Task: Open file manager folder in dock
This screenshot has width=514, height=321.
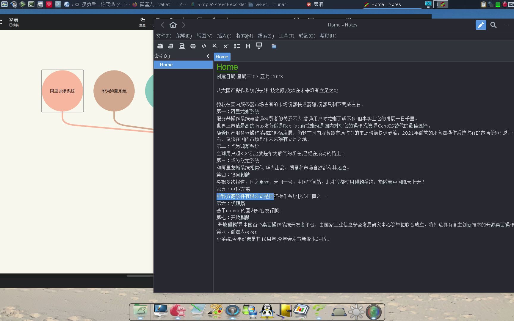Action: point(140,311)
